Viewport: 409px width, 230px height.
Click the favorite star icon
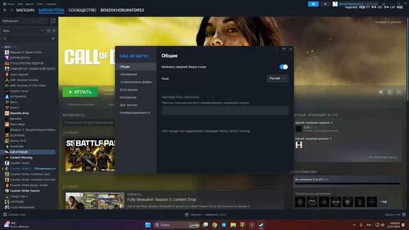399,92
